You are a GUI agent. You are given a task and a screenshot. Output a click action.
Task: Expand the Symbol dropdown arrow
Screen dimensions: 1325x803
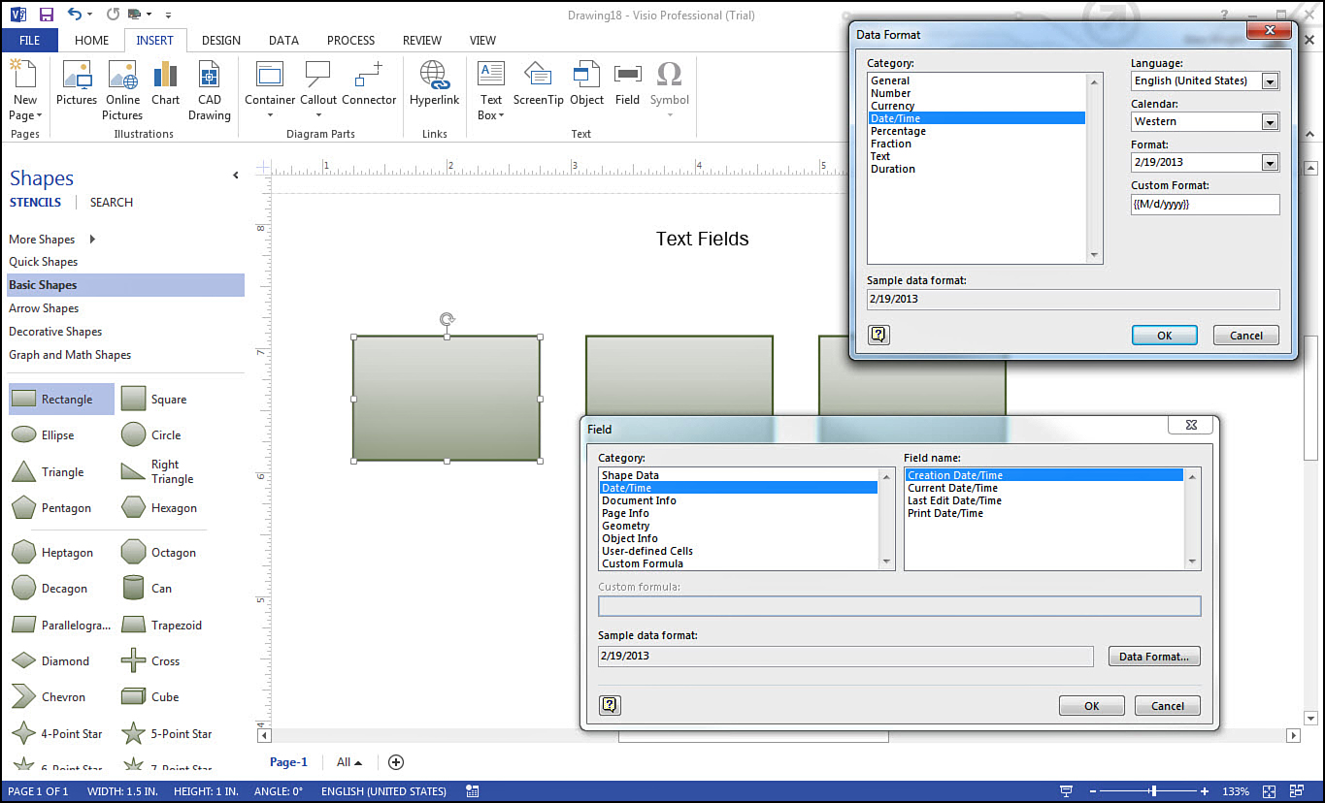[x=669, y=115]
